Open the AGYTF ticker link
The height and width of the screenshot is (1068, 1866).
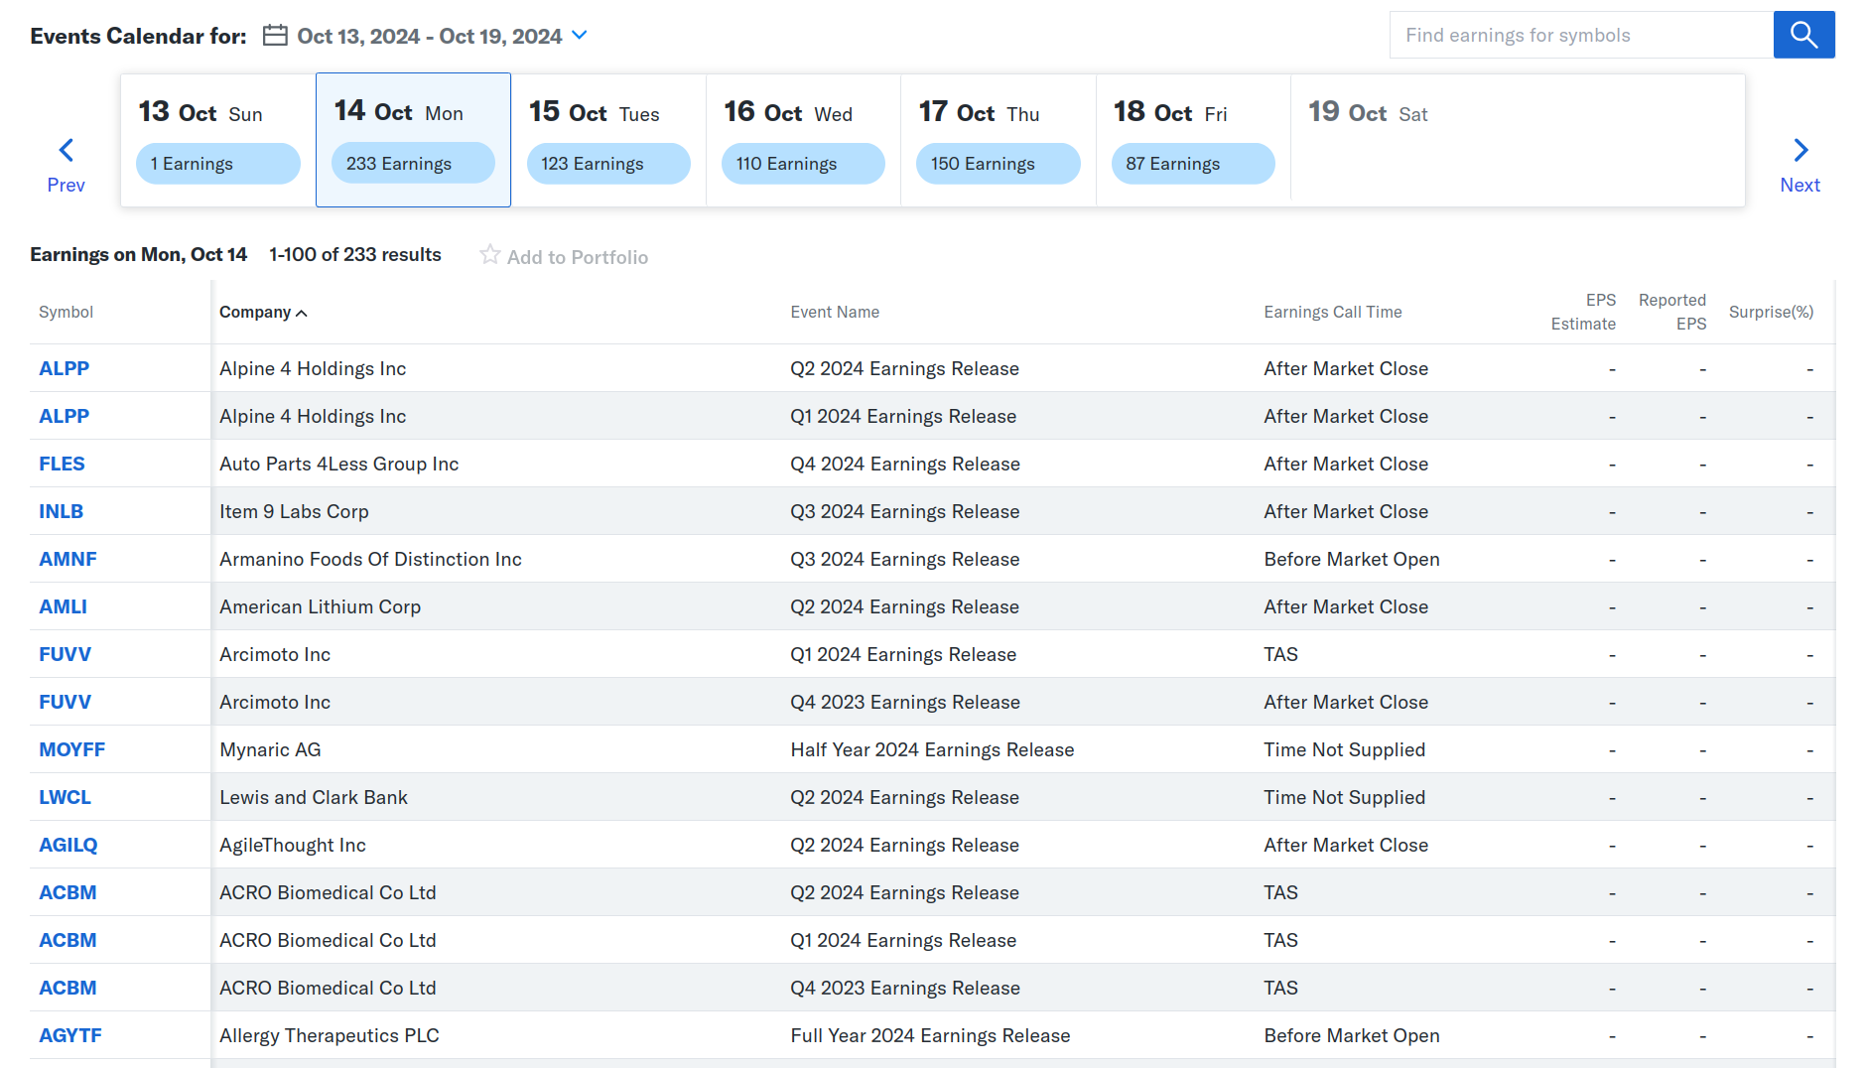[x=69, y=1035]
